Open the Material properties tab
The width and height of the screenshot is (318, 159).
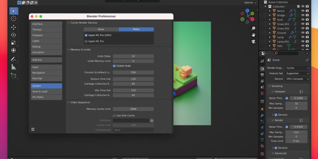pyautogui.click(x=262, y=146)
